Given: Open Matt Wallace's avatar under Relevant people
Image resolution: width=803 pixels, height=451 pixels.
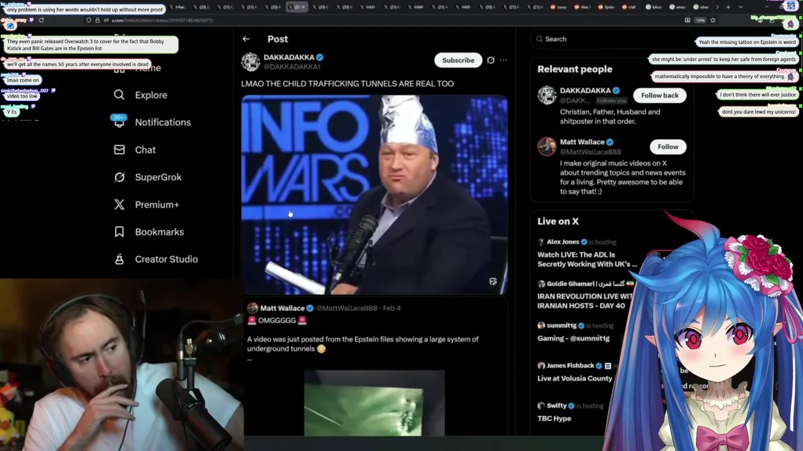Looking at the screenshot, I should pyautogui.click(x=546, y=147).
